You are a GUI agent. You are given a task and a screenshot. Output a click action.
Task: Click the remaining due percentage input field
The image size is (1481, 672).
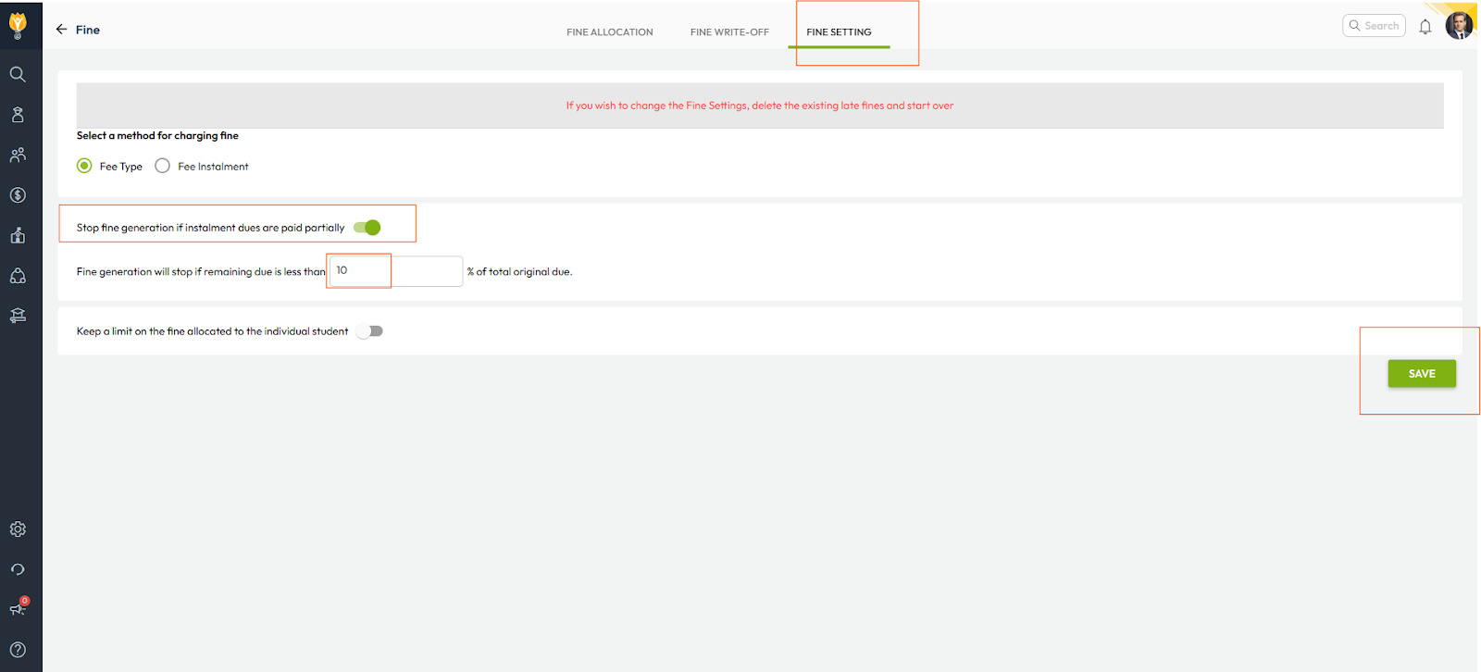tap(396, 271)
